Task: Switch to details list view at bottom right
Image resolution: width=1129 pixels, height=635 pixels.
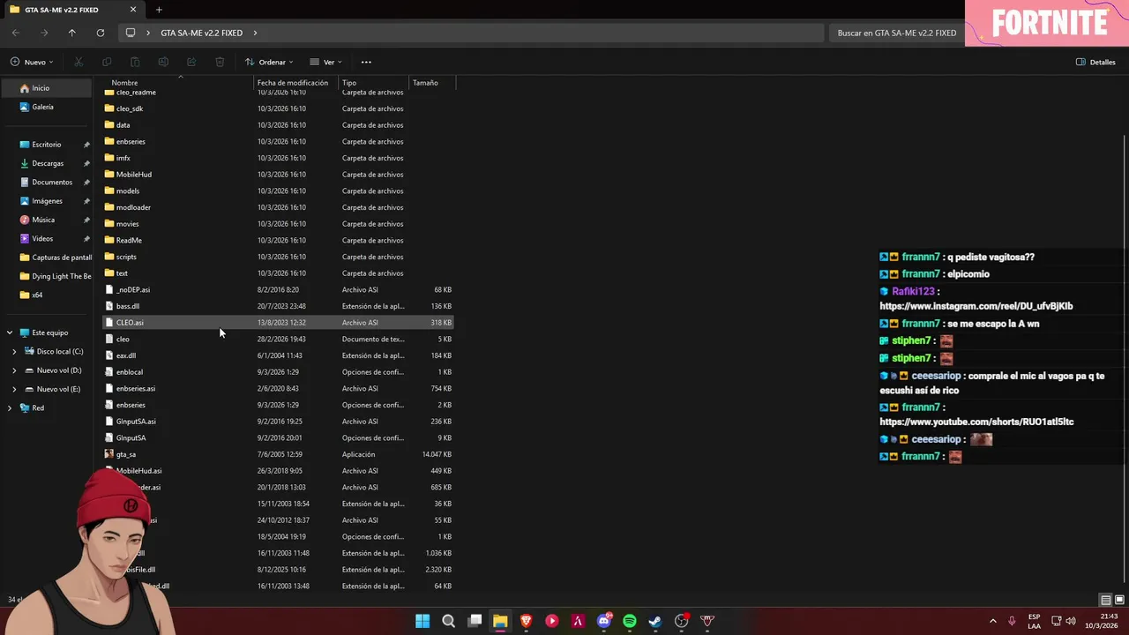Action: 1105,600
